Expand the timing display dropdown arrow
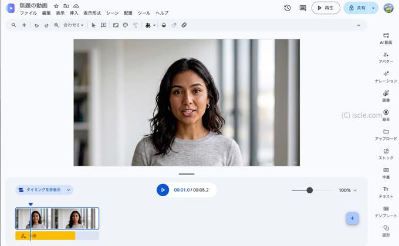399x246 pixels. [69, 190]
